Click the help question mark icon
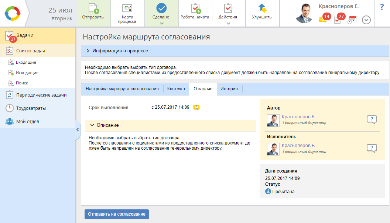This screenshot has width=390, height=223. coord(382,7)
